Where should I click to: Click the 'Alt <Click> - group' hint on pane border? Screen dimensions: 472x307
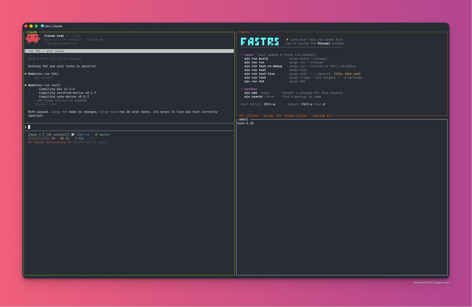(257, 116)
